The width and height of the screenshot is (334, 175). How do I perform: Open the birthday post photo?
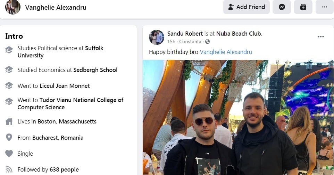coord(238,118)
